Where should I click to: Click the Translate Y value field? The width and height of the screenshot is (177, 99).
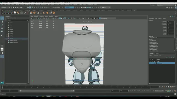[170, 23]
